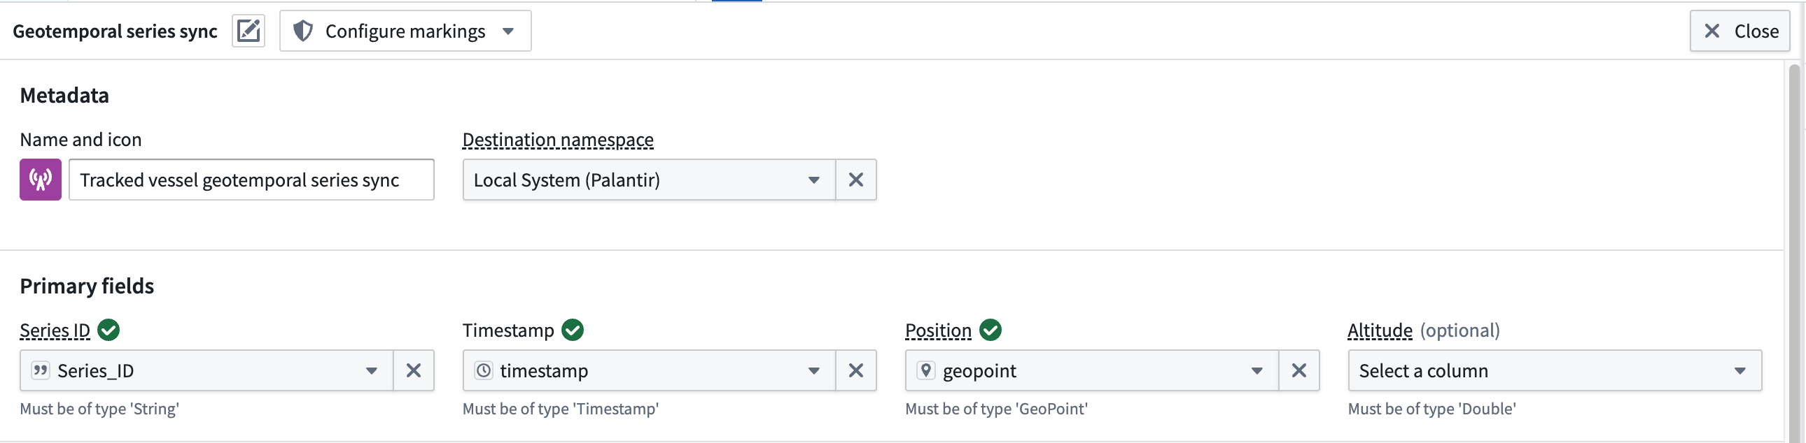This screenshot has width=1806, height=443.
Task: Click the green checkmark next to Position
Action: (x=990, y=330)
